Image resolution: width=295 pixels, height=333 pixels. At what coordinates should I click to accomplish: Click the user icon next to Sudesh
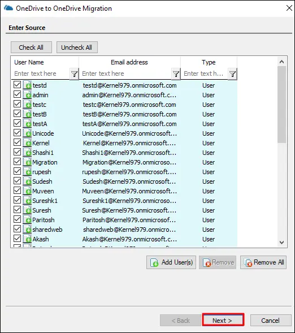click(x=27, y=181)
